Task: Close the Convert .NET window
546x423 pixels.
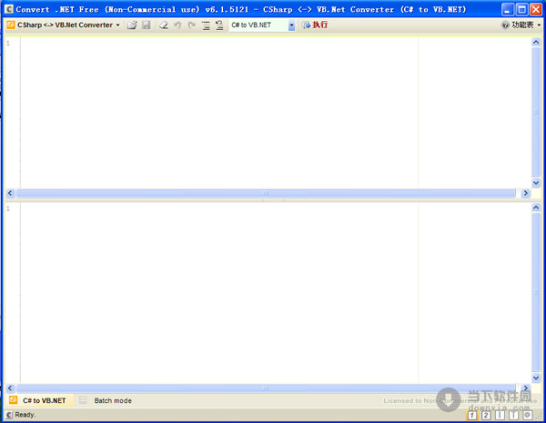Action: pos(536,9)
